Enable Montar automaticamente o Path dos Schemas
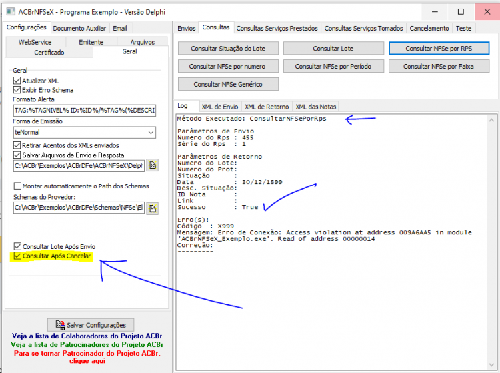 point(17,186)
